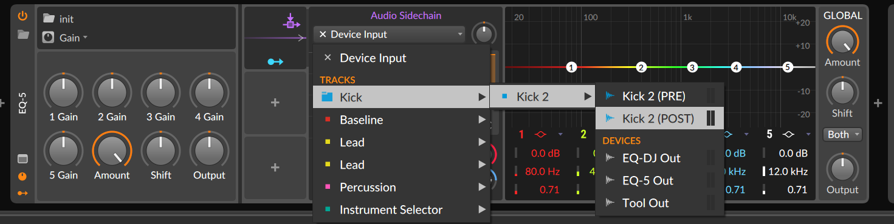Toggle the remote controls panel icon
Screen dimensions: 894x224
point(23,160)
